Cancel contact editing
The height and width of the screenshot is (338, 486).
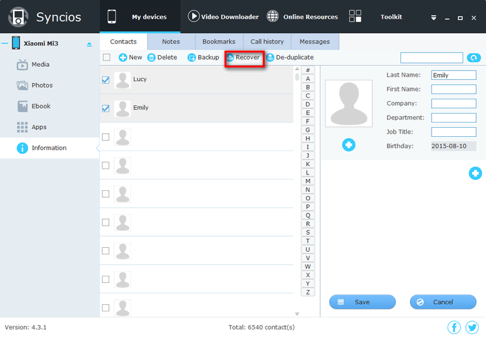[443, 302]
